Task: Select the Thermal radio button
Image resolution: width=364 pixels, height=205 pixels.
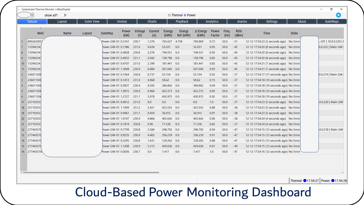Action: click(169, 15)
